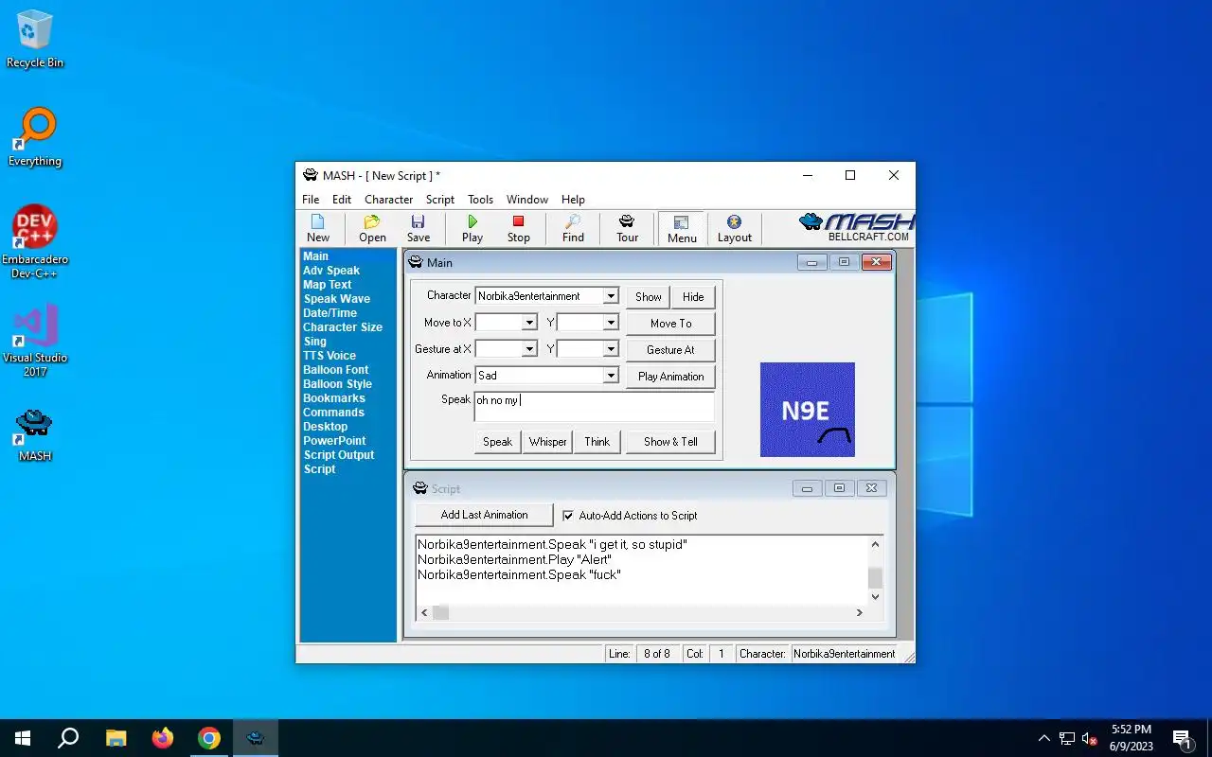Click the network tray icon
Viewport: 1212px width, 757px height.
pyautogui.click(x=1067, y=738)
